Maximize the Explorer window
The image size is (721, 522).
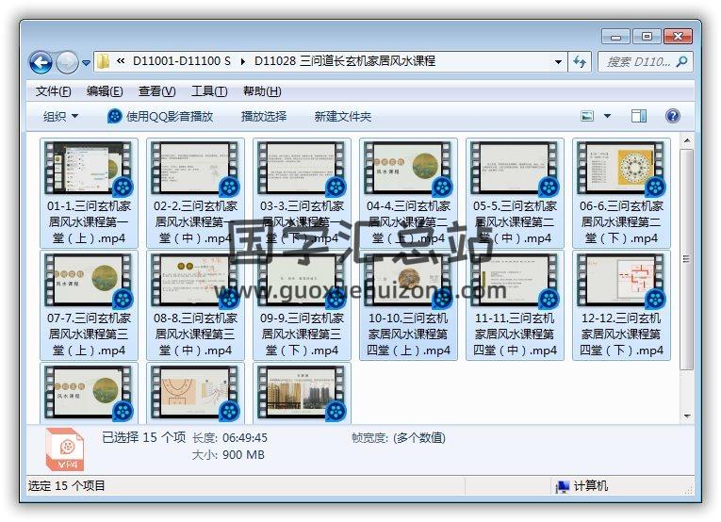coord(647,37)
